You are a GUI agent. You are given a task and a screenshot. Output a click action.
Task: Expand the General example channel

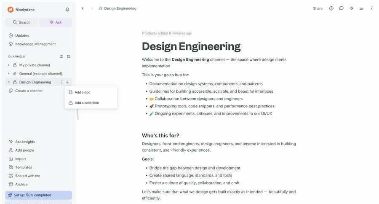tap(9, 74)
